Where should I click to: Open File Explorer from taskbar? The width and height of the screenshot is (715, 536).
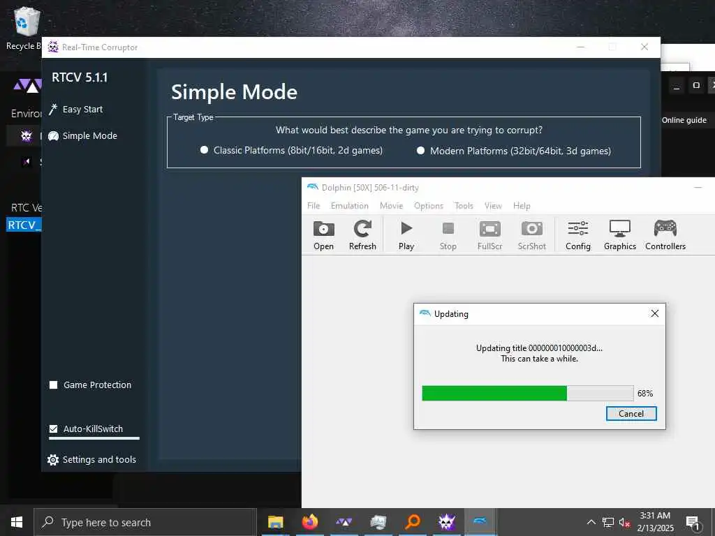point(275,522)
